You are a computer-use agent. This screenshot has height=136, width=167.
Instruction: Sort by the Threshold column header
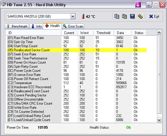click(x=103, y=33)
